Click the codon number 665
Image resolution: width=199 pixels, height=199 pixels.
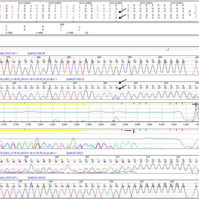pyautogui.click(x=62, y=25)
